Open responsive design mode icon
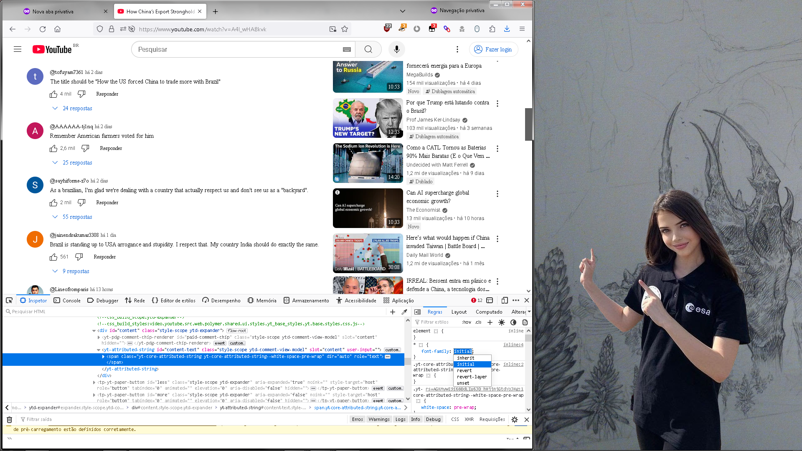This screenshot has height=451, width=802. (x=505, y=300)
